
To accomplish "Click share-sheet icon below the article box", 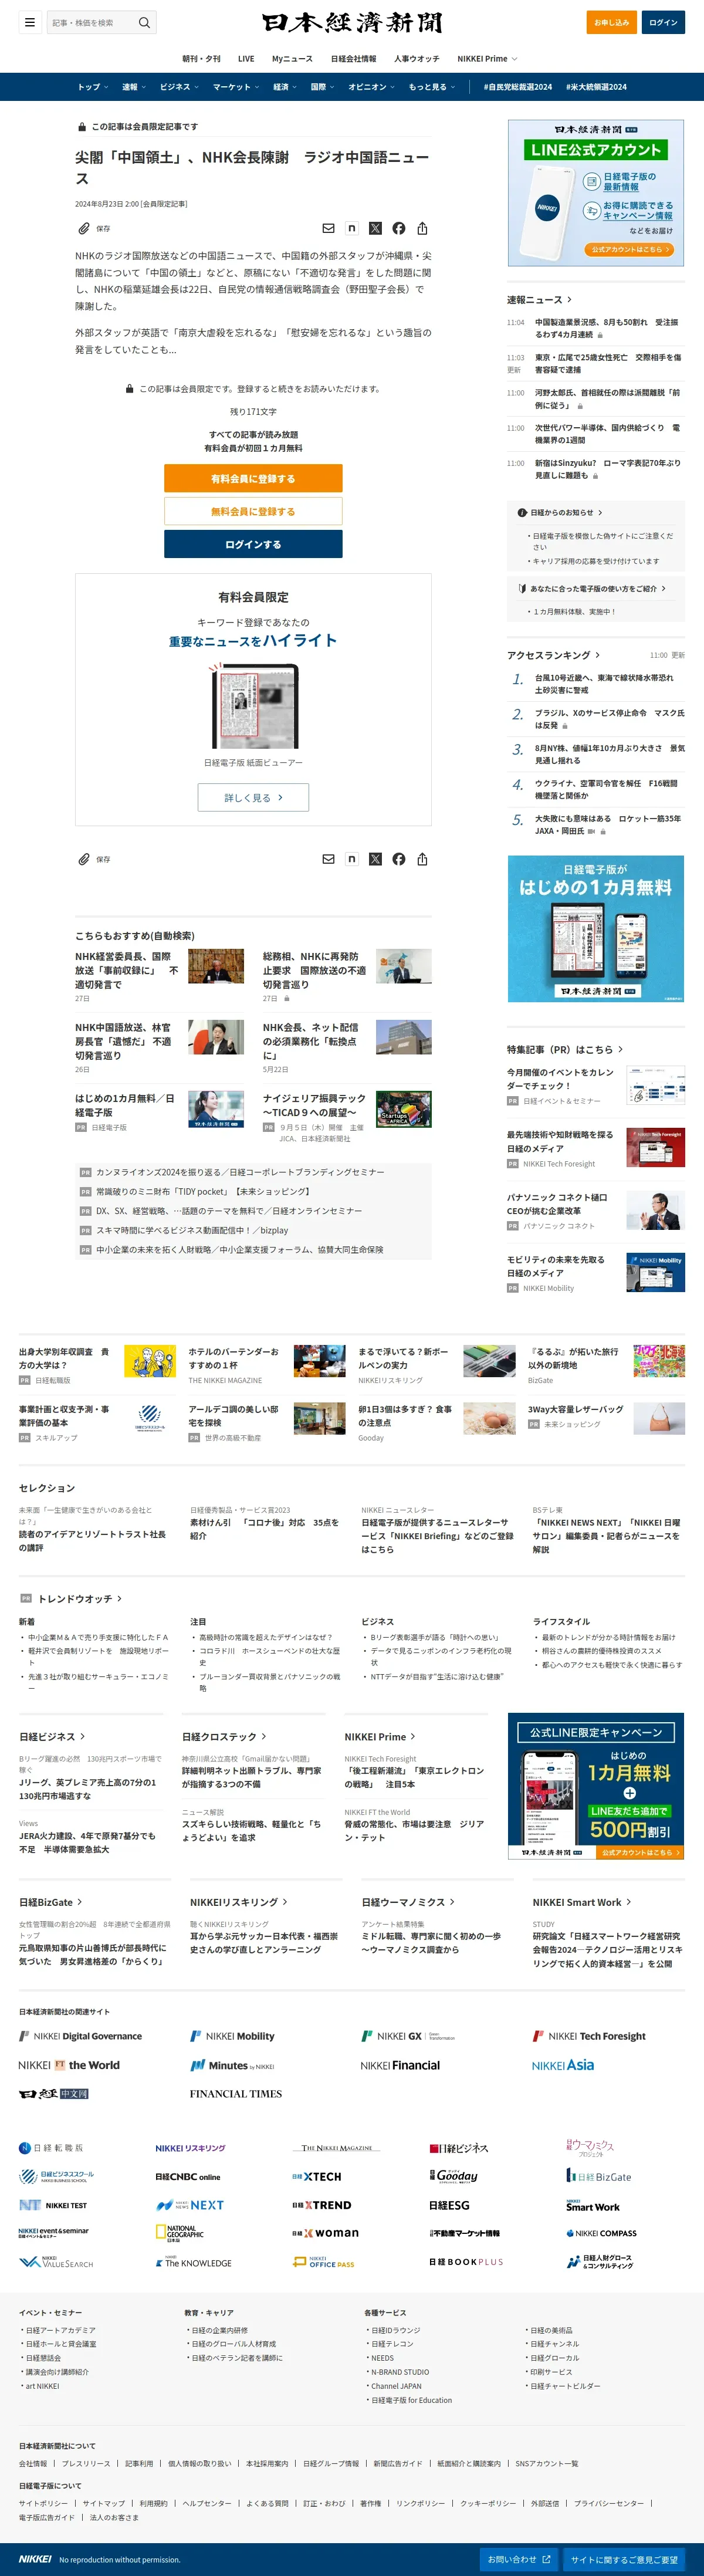I will coord(422,859).
